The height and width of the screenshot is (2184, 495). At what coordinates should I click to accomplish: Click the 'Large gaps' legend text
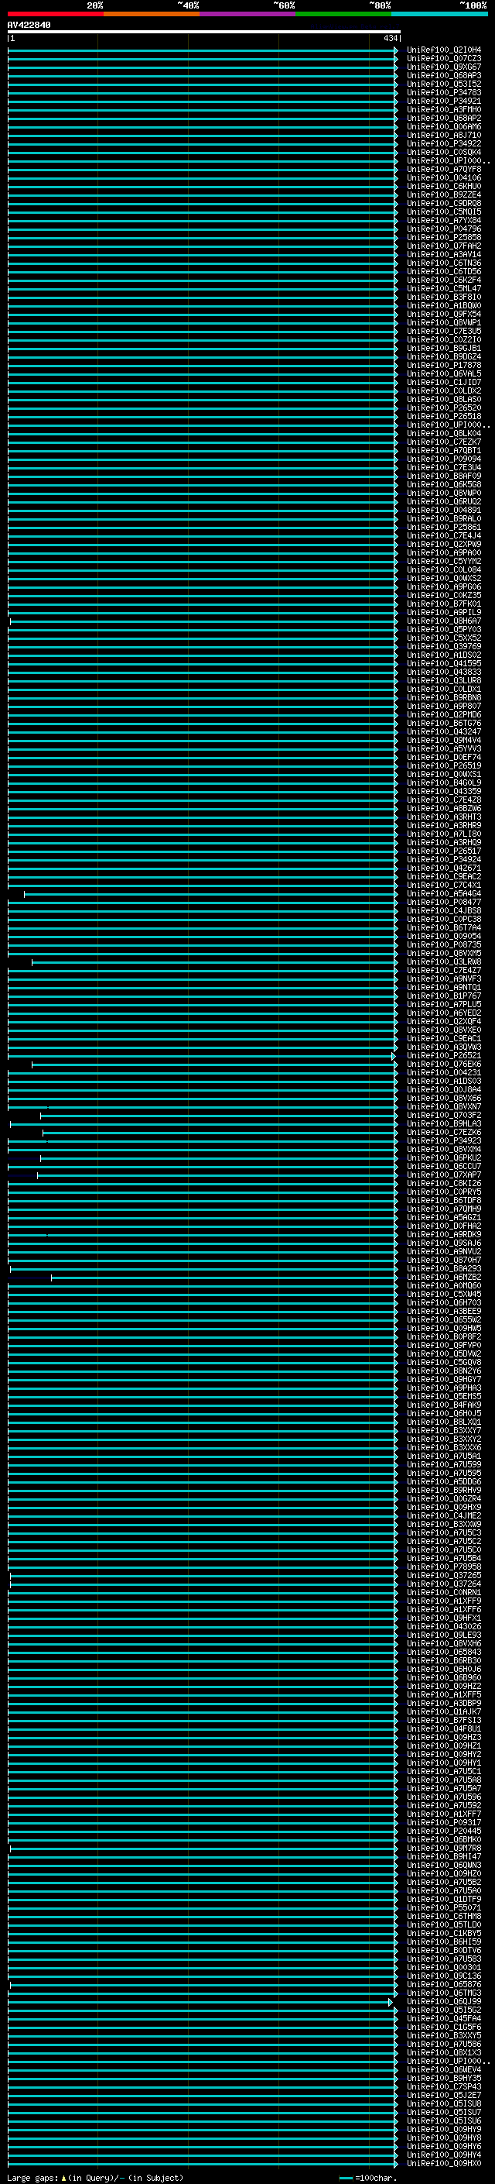click(x=33, y=2177)
